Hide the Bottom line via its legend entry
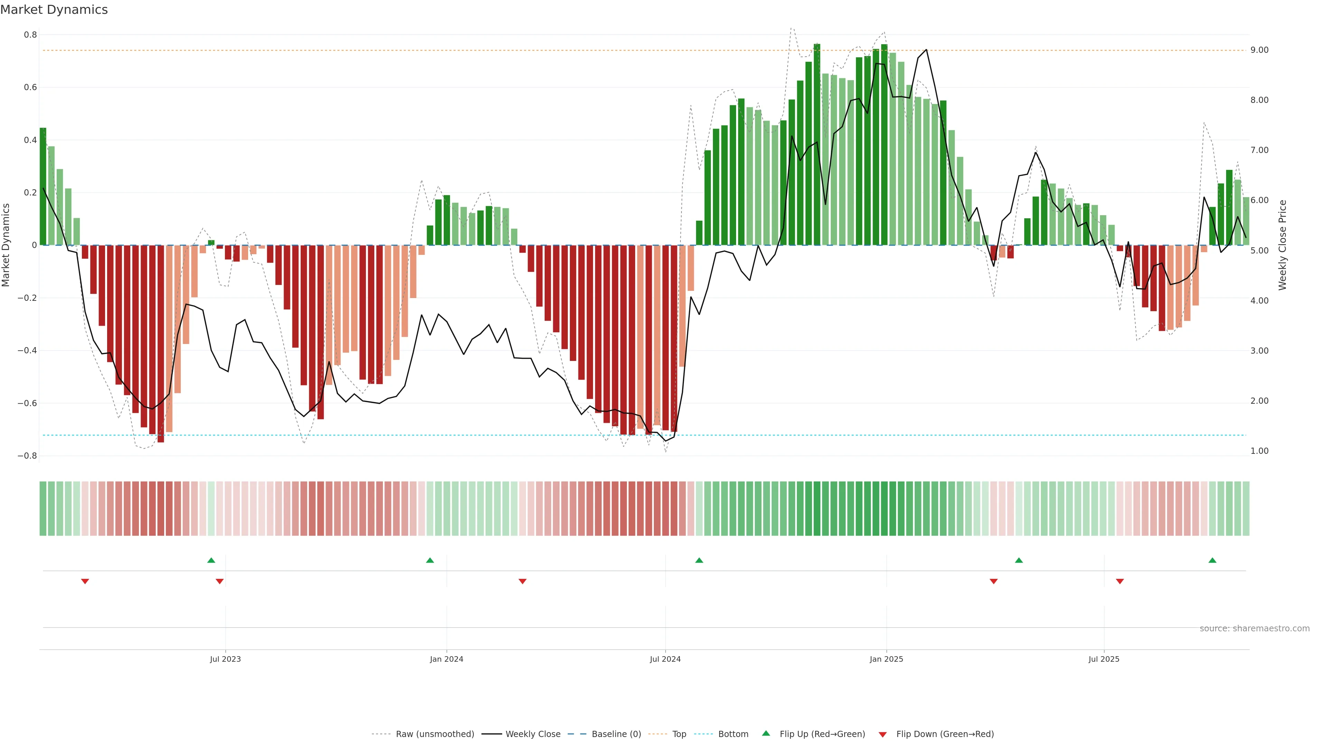The height and width of the screenshot is (746, 1327). click(x=733, y=734)
